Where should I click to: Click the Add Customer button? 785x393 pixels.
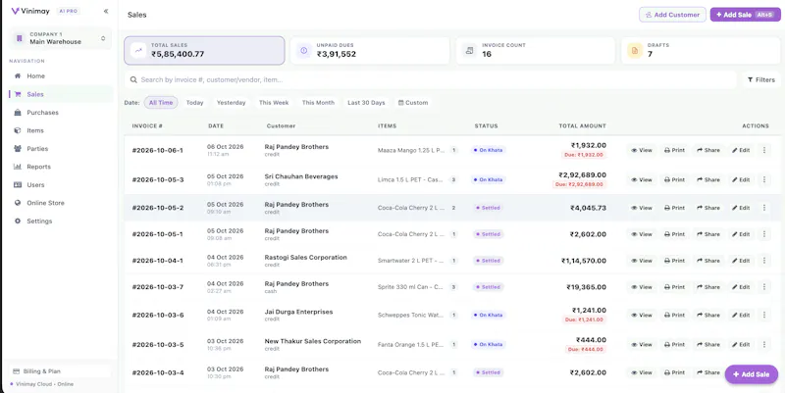(x=672, y=15)
